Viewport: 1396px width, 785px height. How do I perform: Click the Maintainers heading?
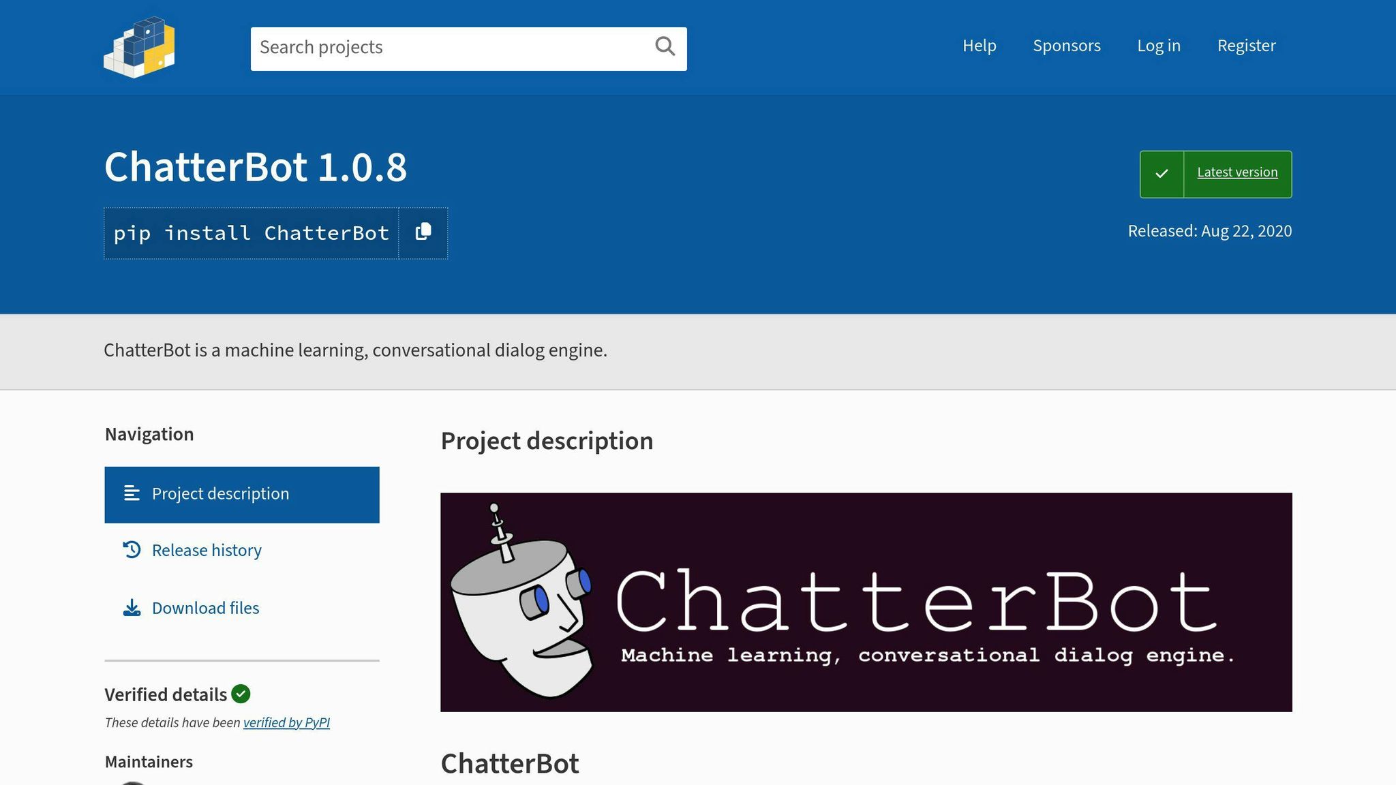tap(149, 762)
